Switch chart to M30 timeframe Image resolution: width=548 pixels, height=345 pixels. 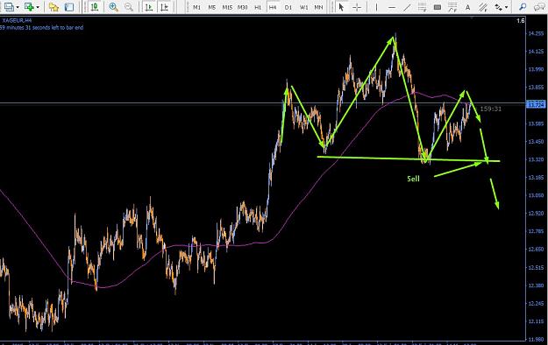coord(243,7)
